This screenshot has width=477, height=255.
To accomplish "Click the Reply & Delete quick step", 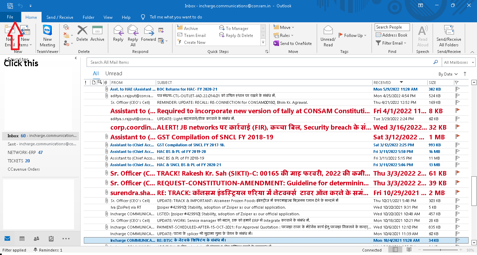I will click(236, 36).
